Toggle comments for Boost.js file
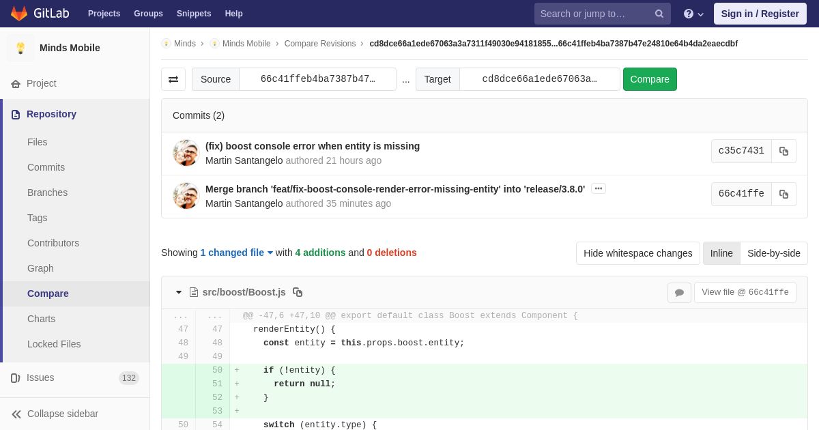 coord(679,292)
